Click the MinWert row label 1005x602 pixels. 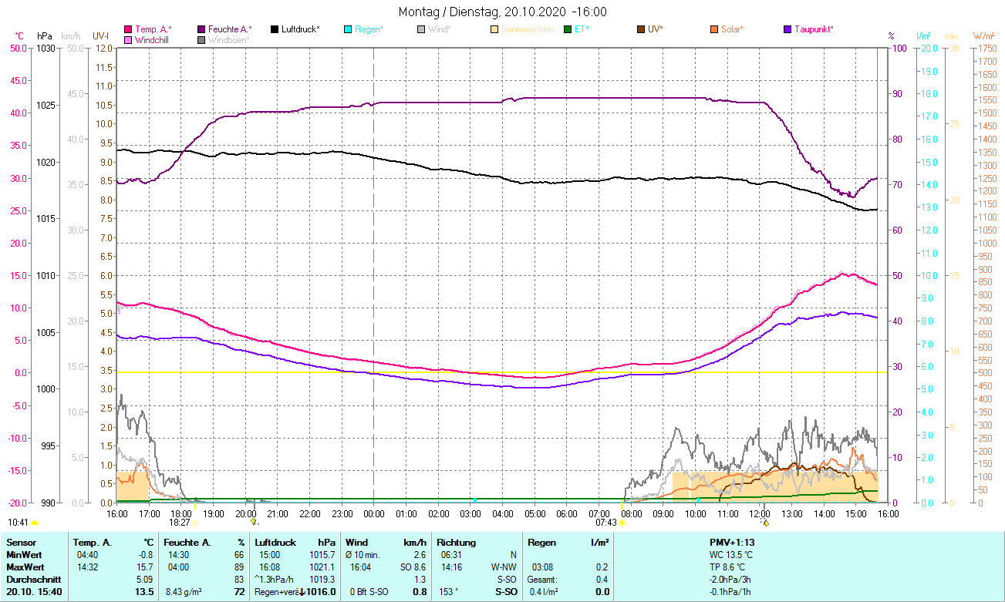tap(24, 555)
